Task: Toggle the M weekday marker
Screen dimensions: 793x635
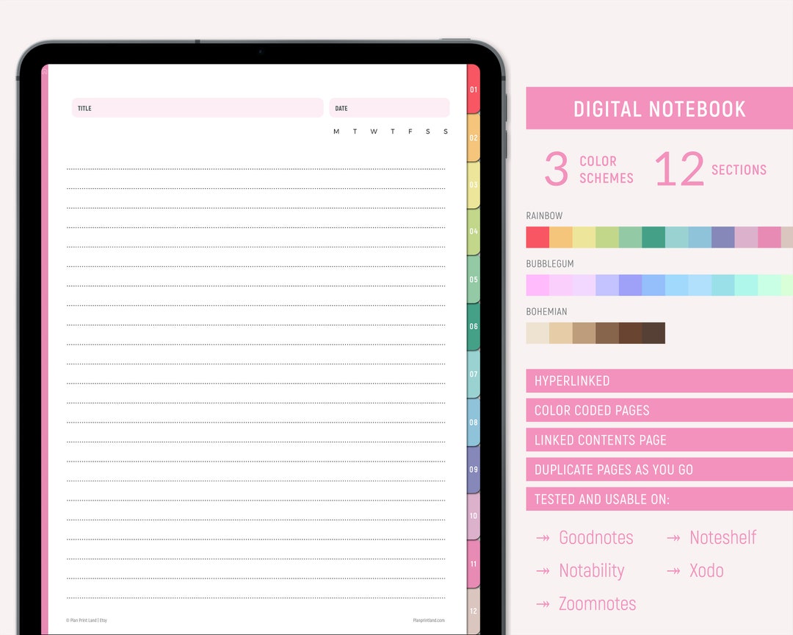Action: tap(336, 132)
